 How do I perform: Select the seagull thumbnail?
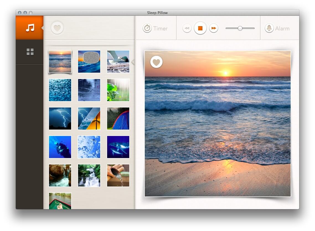click(118, 62)
